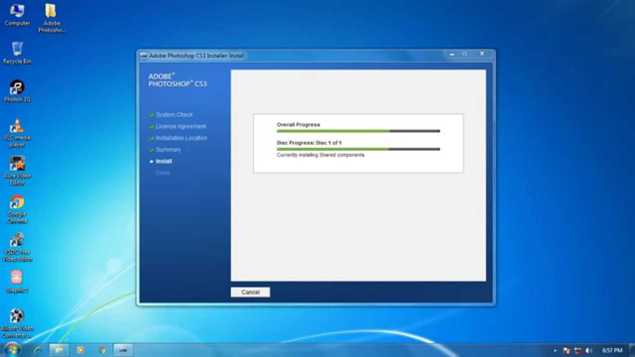Select the installer window taskbar button
Screen dimensions: 635x357
[124, 350]
